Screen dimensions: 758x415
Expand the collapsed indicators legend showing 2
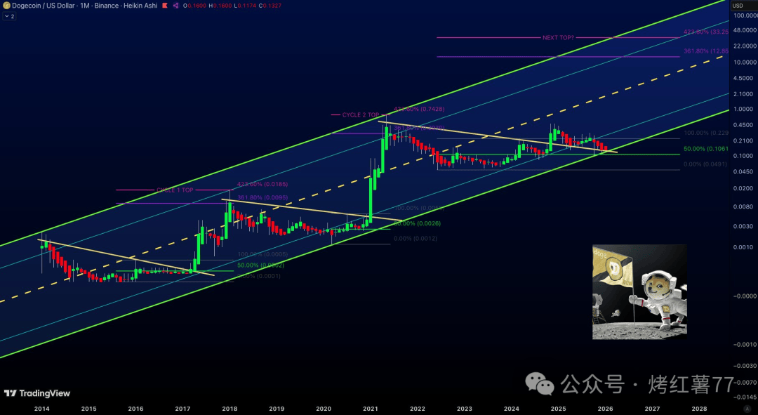click(10, 15)
